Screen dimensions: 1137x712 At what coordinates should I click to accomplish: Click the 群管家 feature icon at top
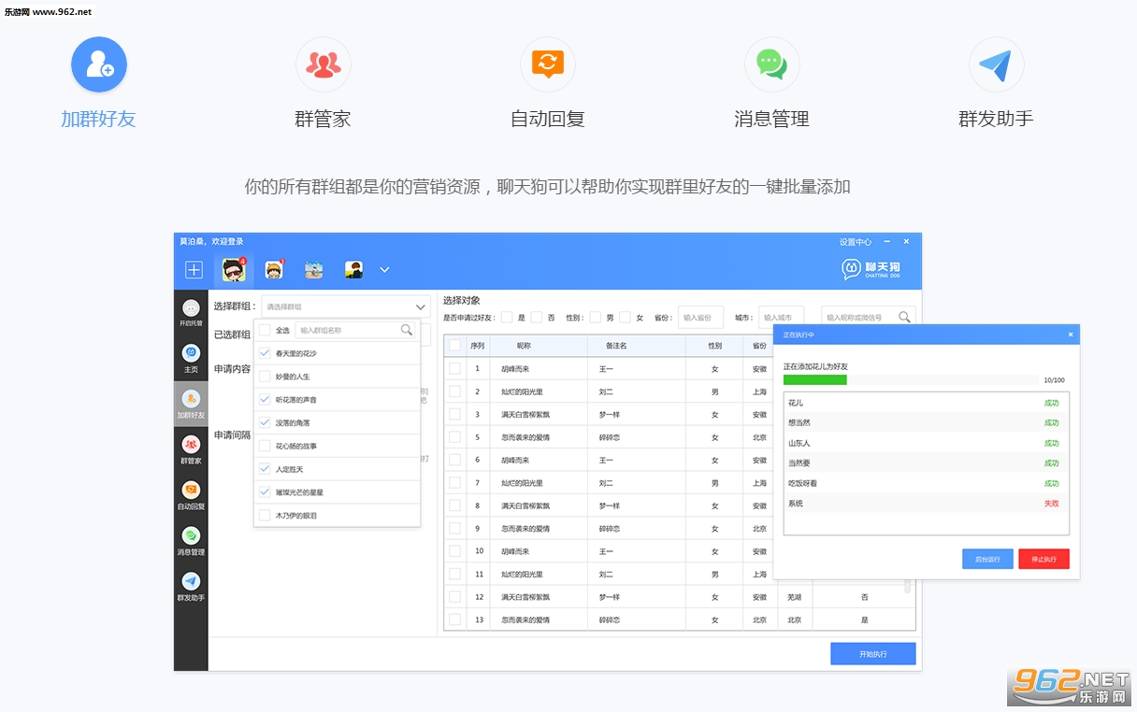click(323, 64)
